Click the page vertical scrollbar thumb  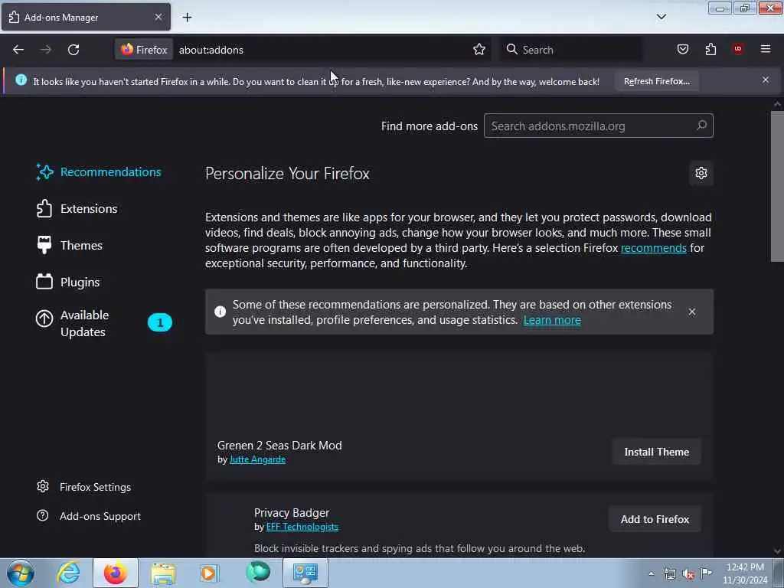[777, 186]
